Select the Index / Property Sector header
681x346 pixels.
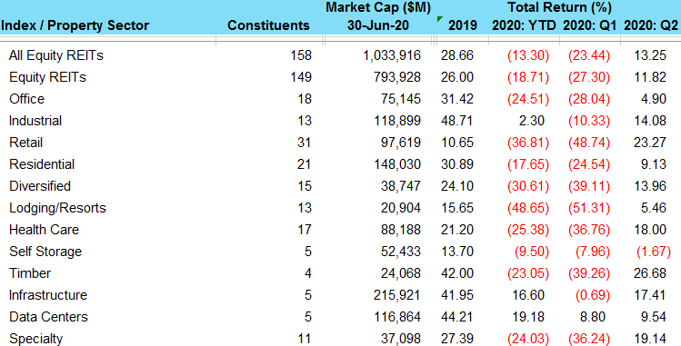75,25
